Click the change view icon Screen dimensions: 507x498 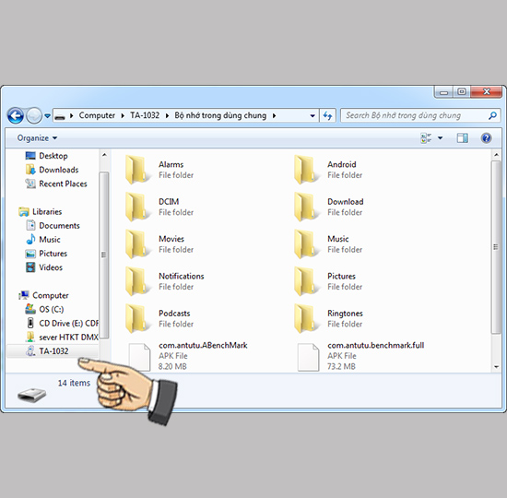426,138
